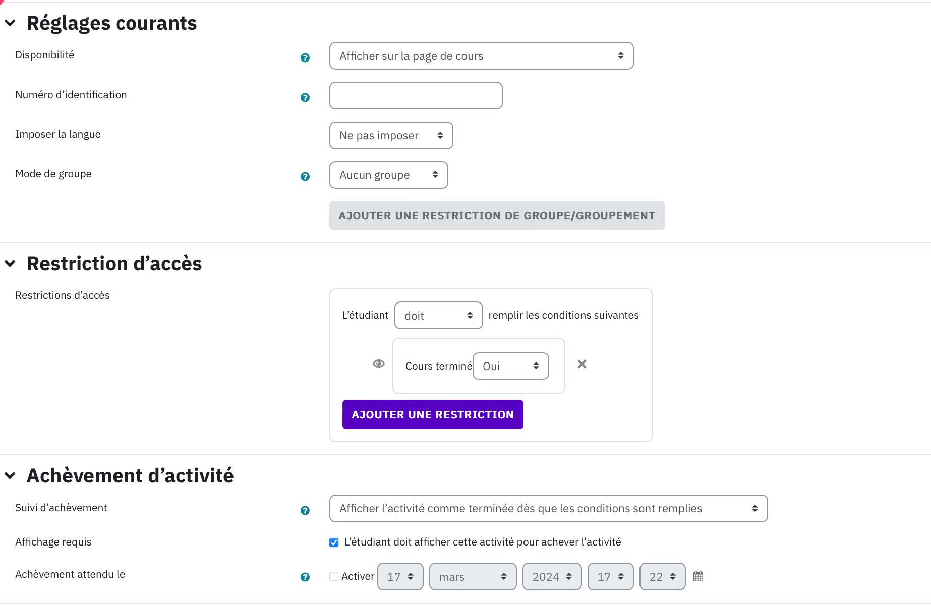Open help for Achèvement attendu le
Image resolution: width=931 pixels, height=605 pixels.
tap(305, 577)
